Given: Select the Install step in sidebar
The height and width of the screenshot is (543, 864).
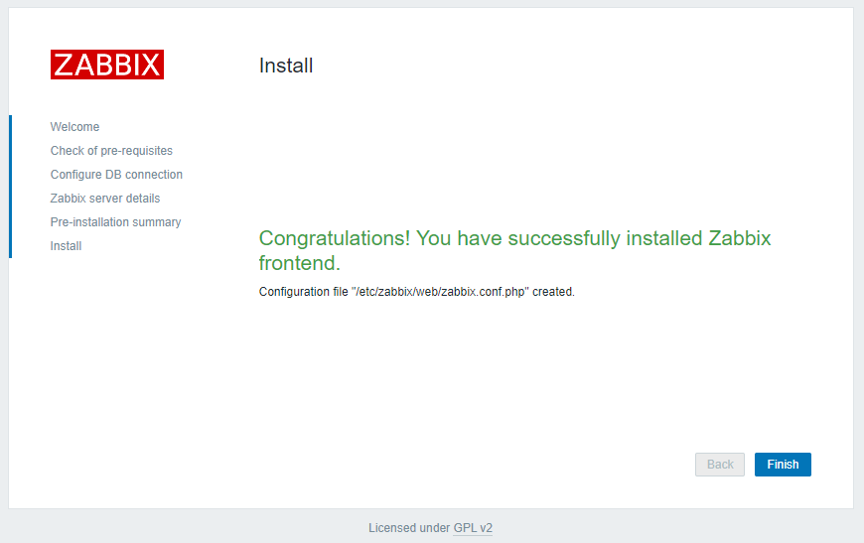Looking at the screenshot, I should pos(66,246).
